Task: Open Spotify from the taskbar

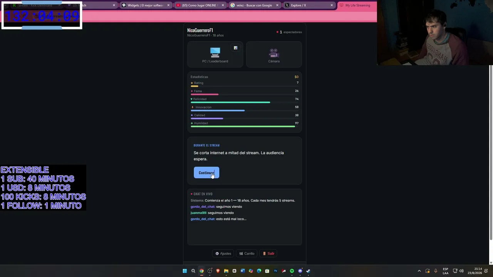Action: [x=292, y=271]
